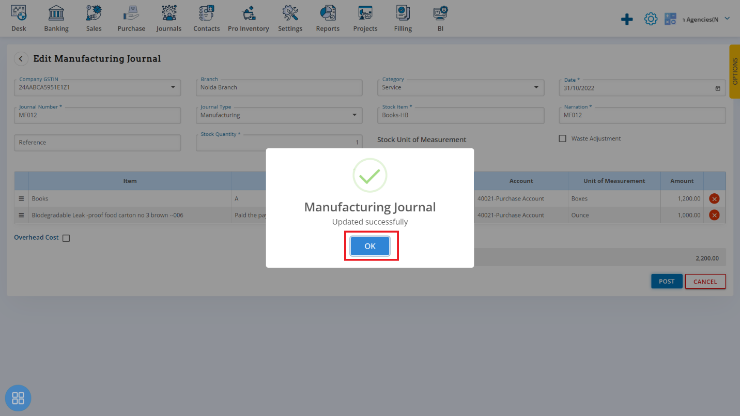740x416 pixels.
Task: Click the 1,200.00 amount cell
Action: (682, 198)
